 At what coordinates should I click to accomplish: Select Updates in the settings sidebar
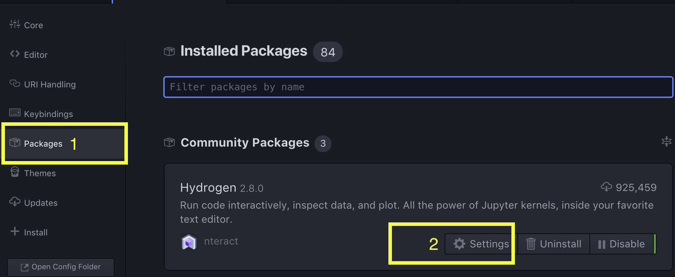coord(41,202)
